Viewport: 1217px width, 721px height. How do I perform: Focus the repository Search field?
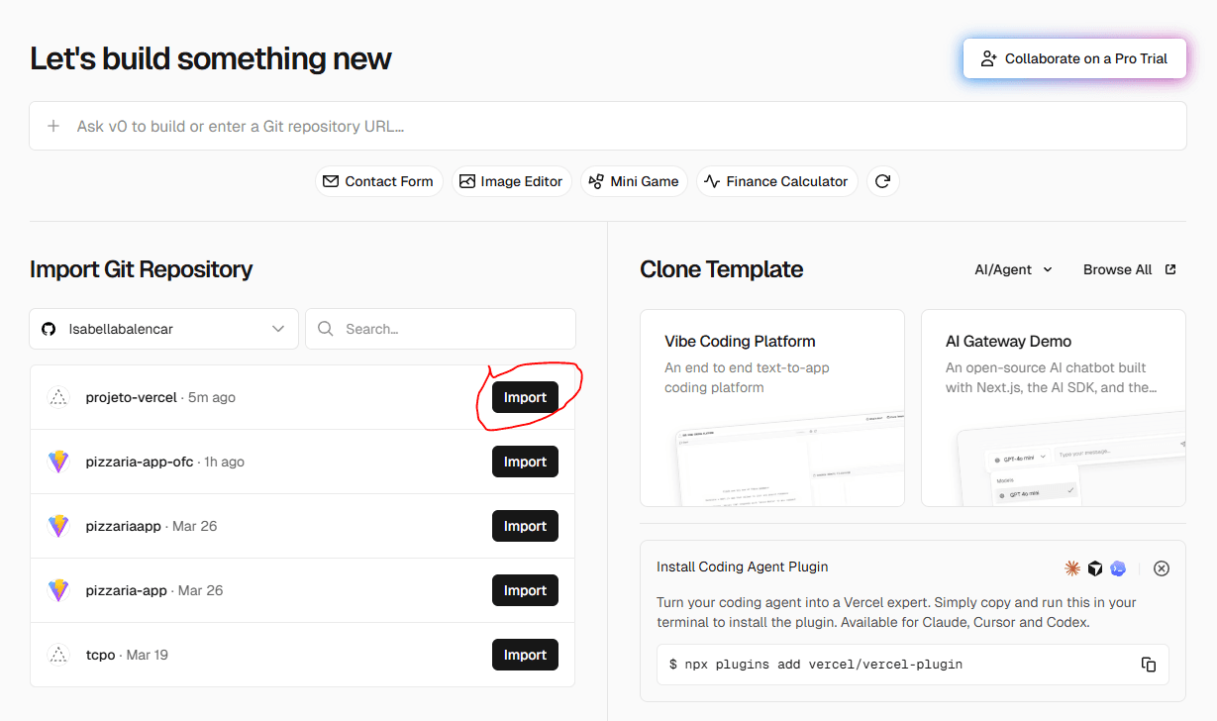pyautogui.click(x=441, y=329)
